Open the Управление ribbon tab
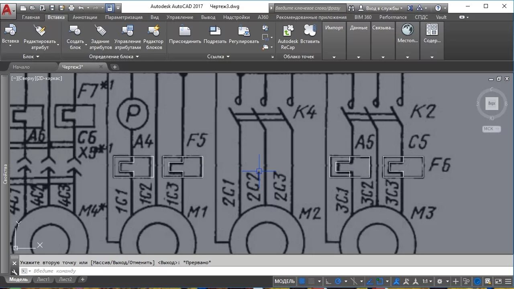Viewport: 514px width, 289px height. [180, 17]
